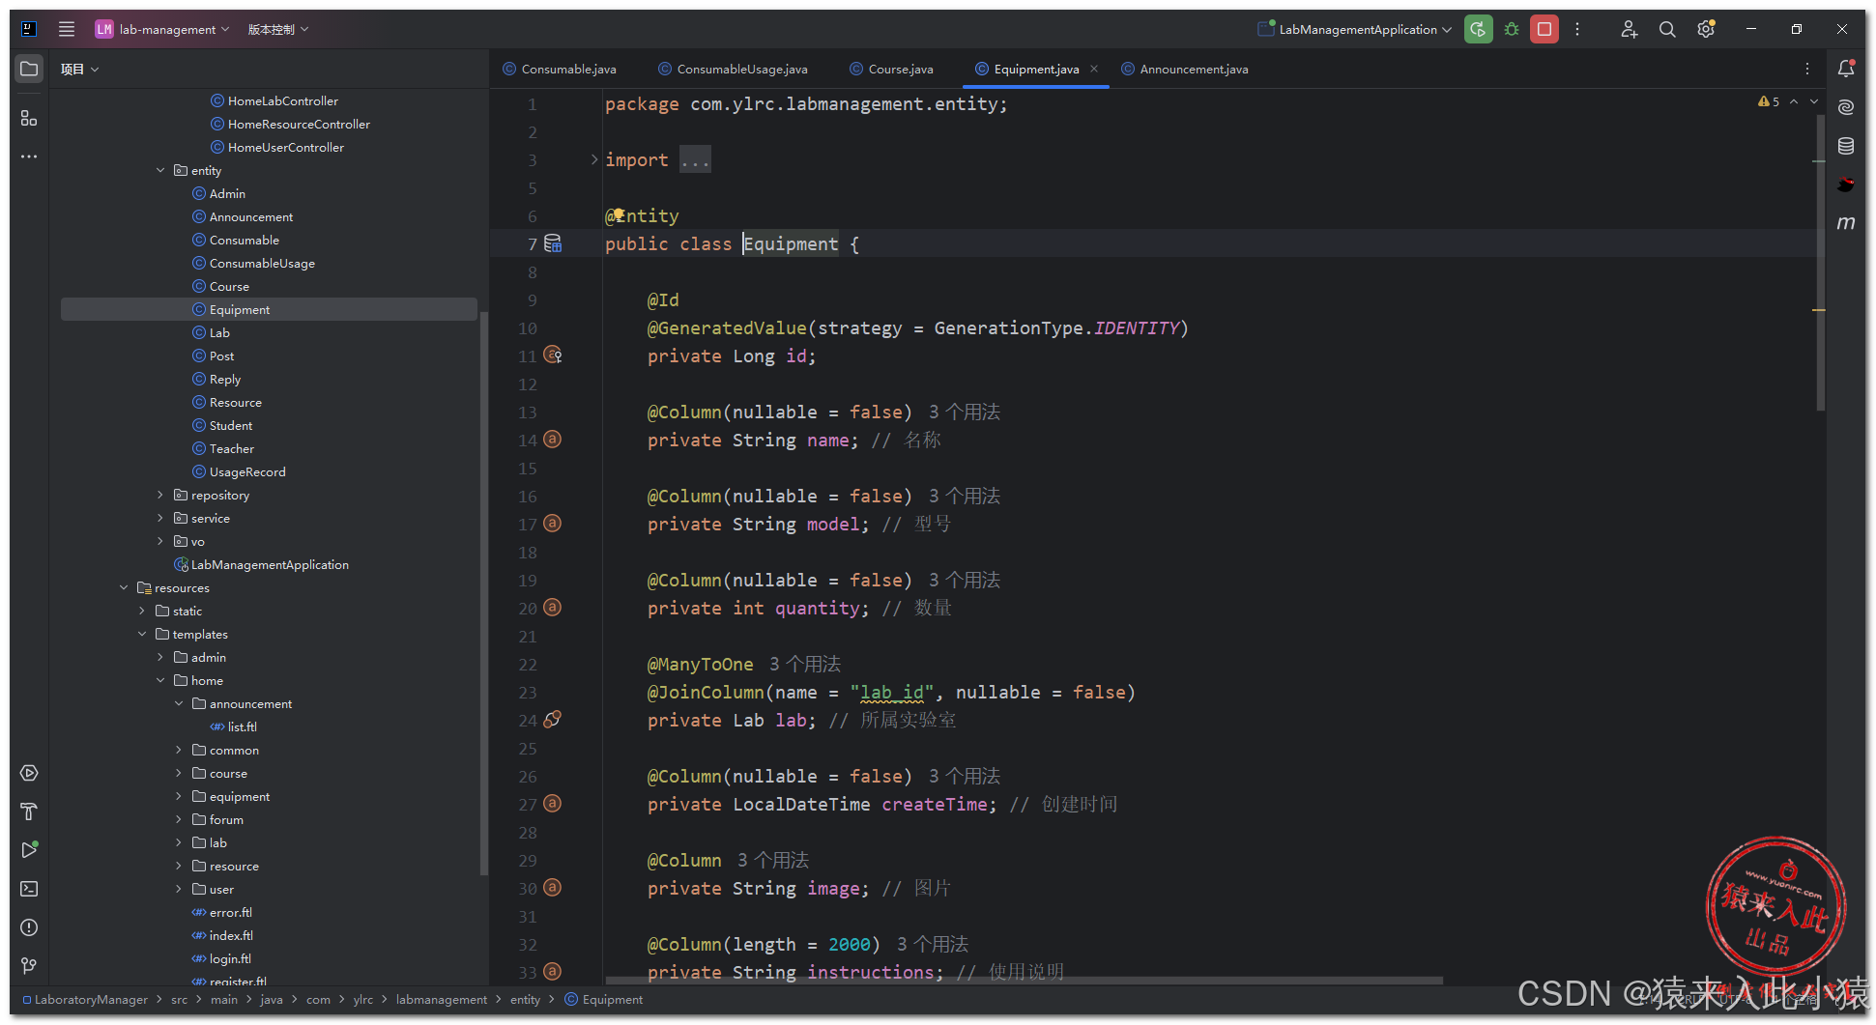The image size is (1876, 1025).
Task: Collapse the templates folder
Action: 142,634
